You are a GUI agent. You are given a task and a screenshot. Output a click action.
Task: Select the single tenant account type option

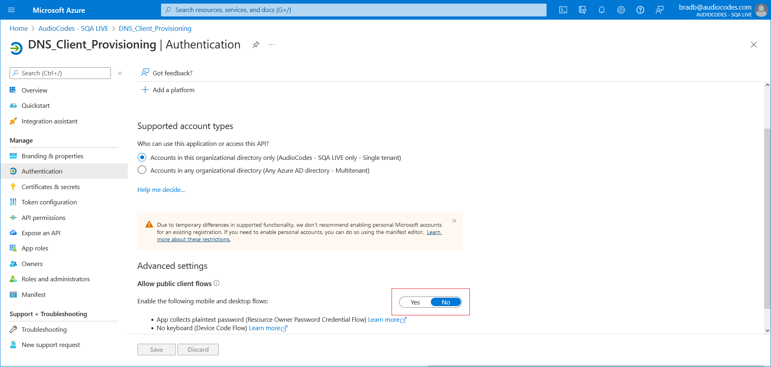pos(142,157)
